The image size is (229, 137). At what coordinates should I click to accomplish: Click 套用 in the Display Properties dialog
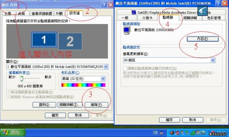tap(102, 115)
